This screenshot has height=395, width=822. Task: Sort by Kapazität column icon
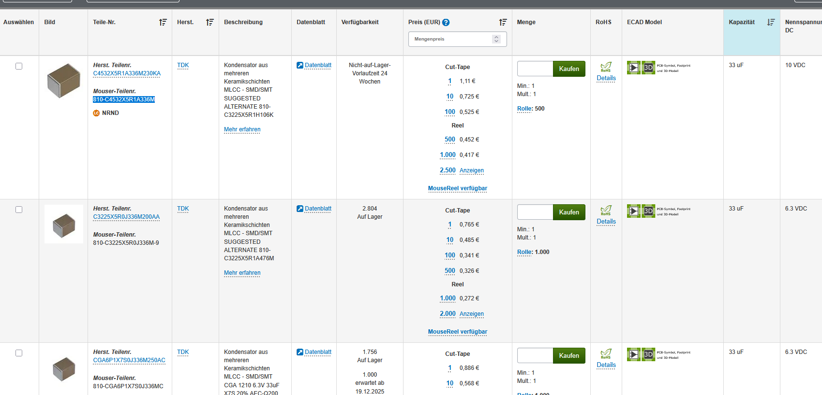point(771,22)
